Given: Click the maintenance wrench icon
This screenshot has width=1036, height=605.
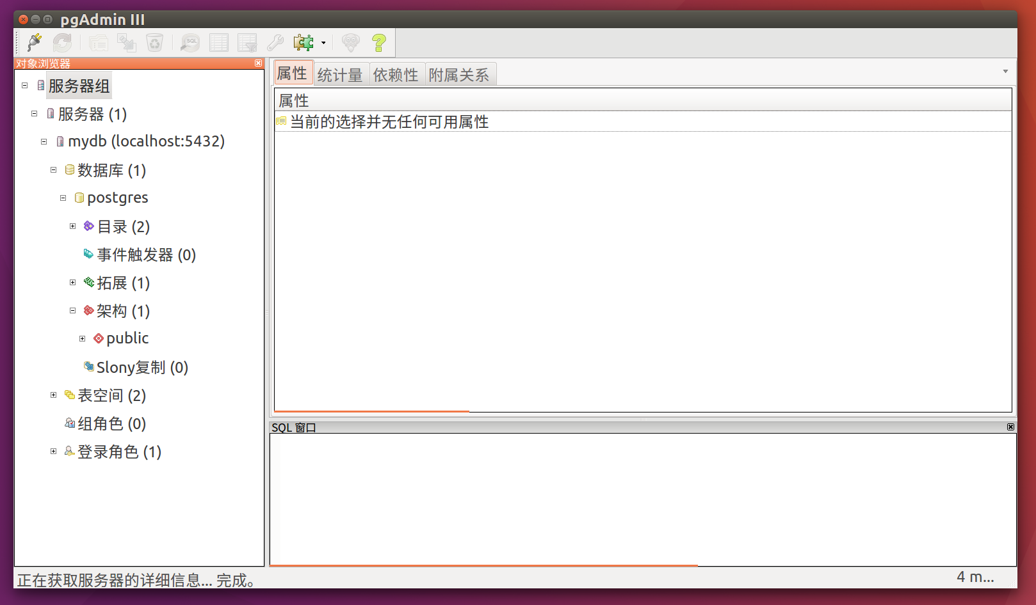Looking at the screenshot, I should tap(275, 43).
